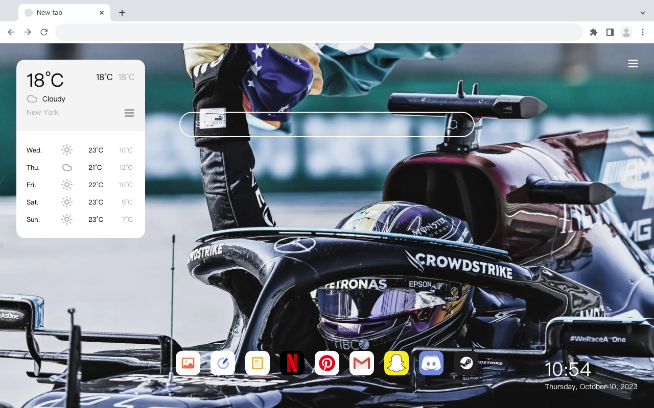The image size is (654, 408).
Task: Click the sun icon in Wed. row
Action: 67,150
